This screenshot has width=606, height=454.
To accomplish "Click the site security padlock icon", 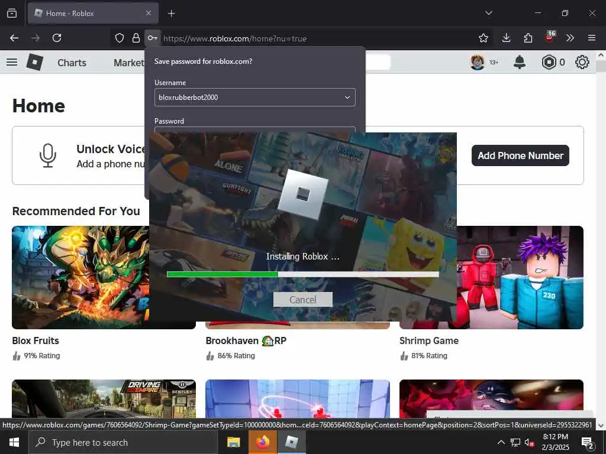I will tap(136, 38).
